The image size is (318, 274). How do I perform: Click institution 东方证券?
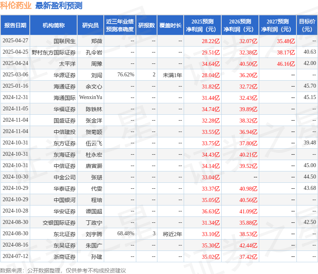(65, 143)
